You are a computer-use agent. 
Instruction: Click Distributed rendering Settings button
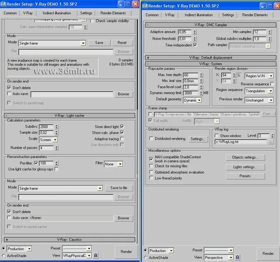tap(198, 139)
